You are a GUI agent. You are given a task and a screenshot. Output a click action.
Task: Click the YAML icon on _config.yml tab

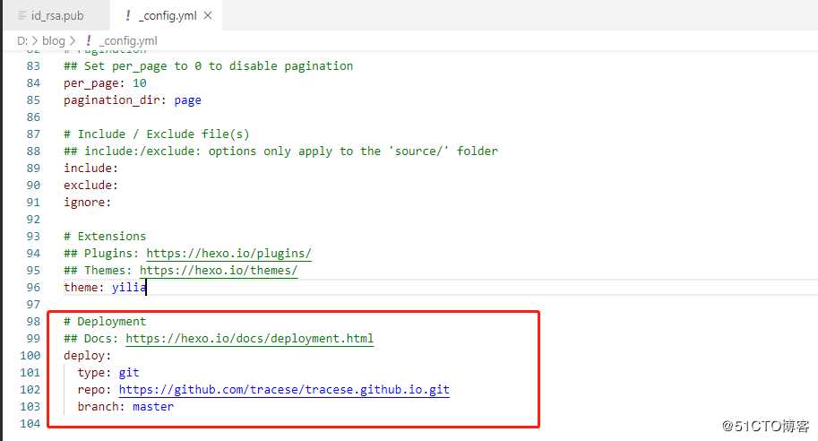coord(128,15)
